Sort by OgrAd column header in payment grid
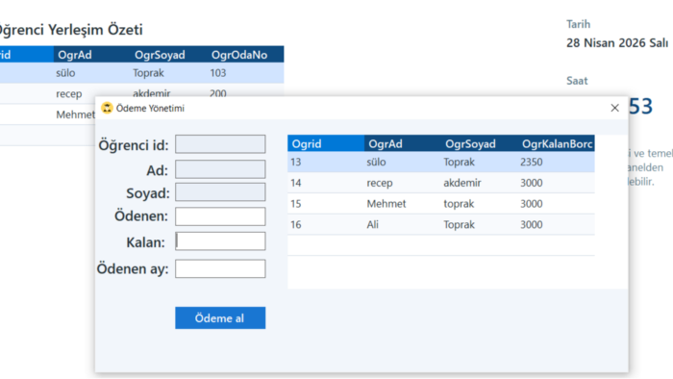Screen dimensions: 673x379 tap(403, 143)
